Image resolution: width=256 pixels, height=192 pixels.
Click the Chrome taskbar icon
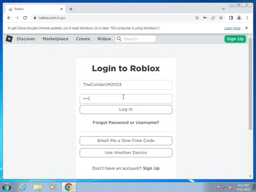pyautogui.click(x=68, y=187)
